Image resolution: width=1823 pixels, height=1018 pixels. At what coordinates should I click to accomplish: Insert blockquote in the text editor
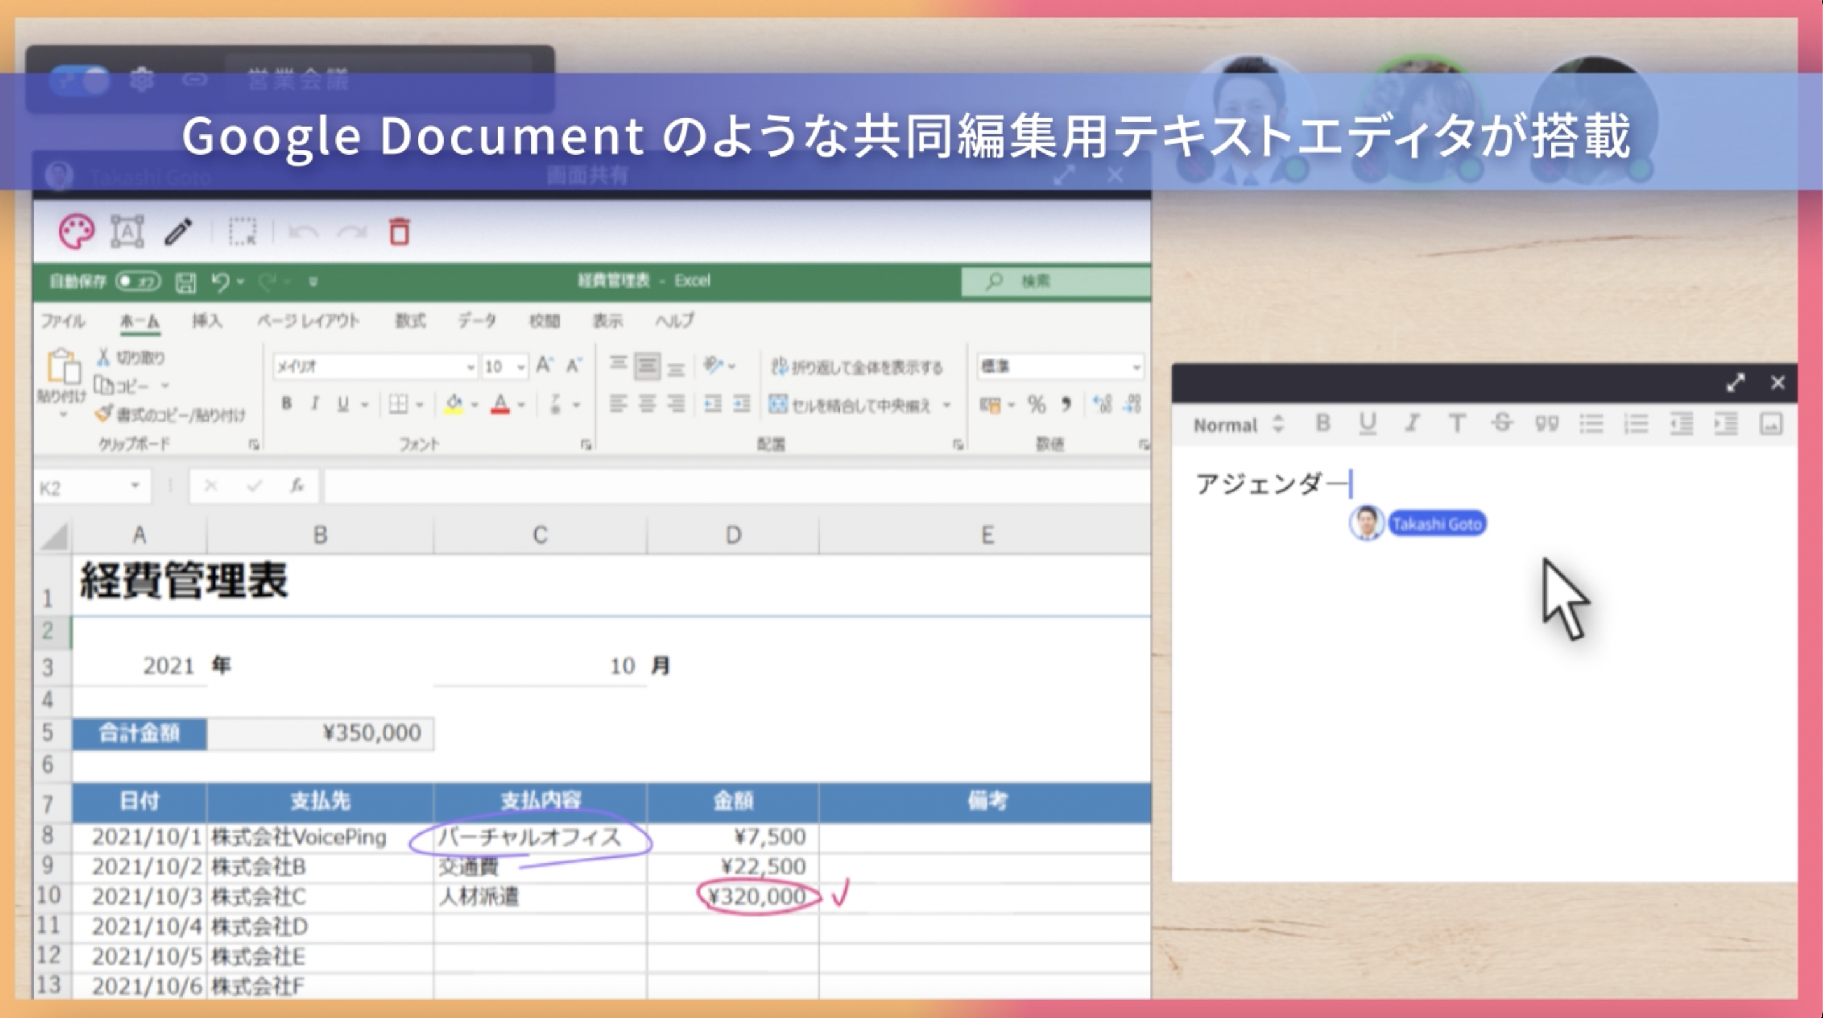pos(1547,424)
